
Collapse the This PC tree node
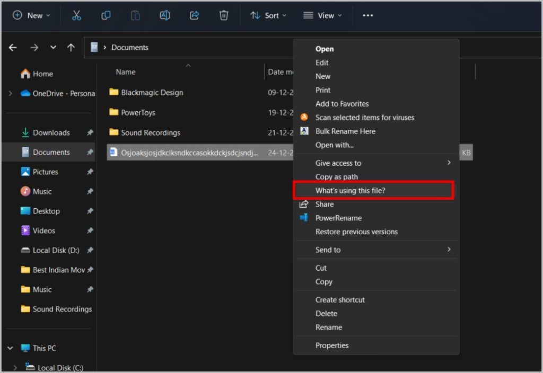click(10, 348)
